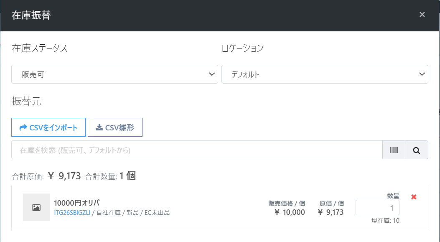The height and width of the screenshot is (242, 440).
Task: Click the 合計原価 value ¥ 9,173
Action: pyautogui.click(x=64, y=176)
